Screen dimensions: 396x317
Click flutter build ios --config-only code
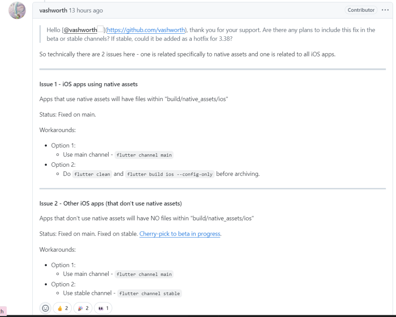(x=170, y=174)
